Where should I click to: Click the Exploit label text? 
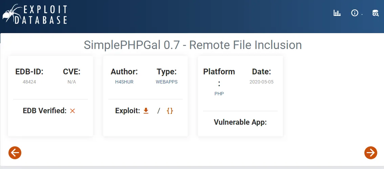coord(127,111)
